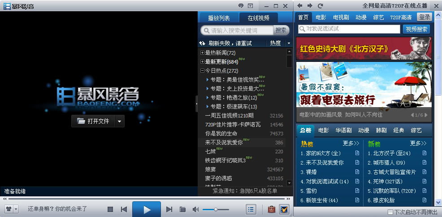Collapse the 今日热点(272) node
The height and width of the screenshot is (217, 442).
[202, 71]
